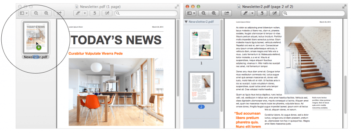Select highlight pen in Newsletter.pdf window

click(78, 13)
